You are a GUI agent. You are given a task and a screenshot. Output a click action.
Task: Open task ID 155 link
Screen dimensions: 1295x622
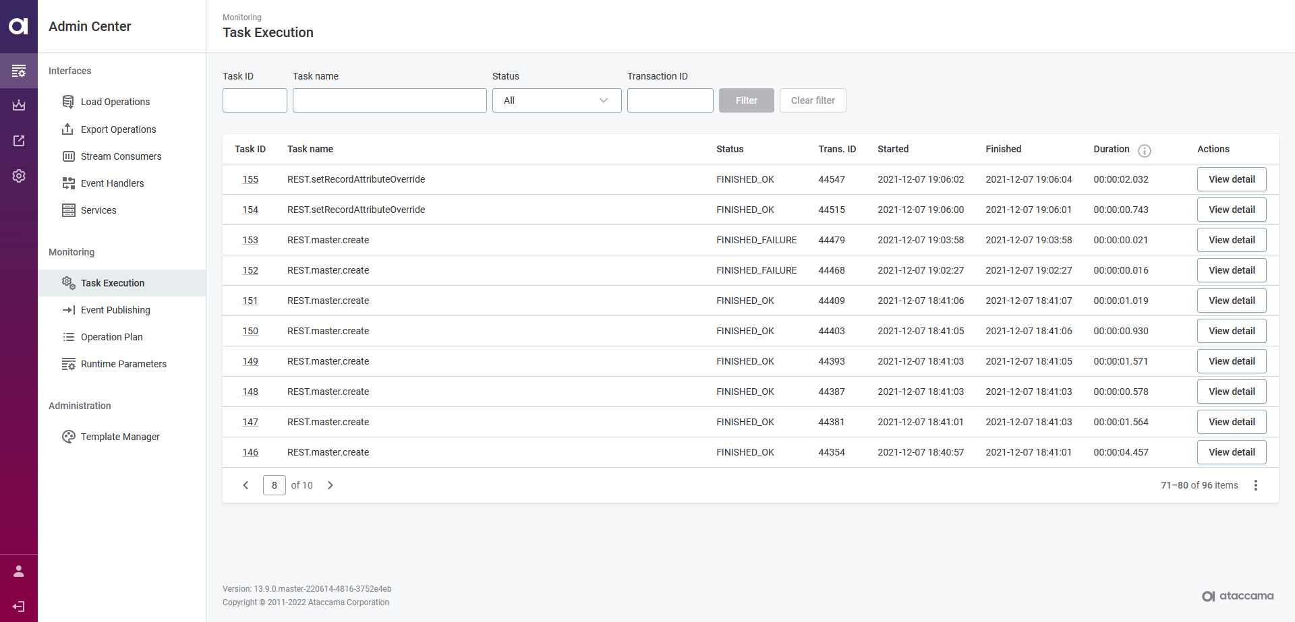tap(250, 179)
